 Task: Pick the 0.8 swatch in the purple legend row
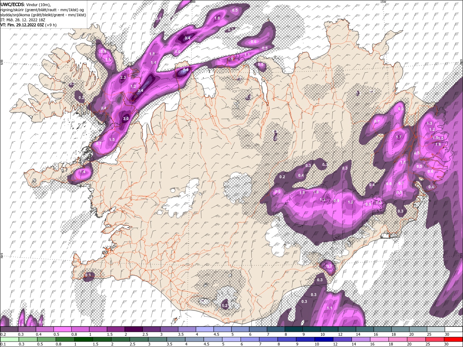[80, 329]
